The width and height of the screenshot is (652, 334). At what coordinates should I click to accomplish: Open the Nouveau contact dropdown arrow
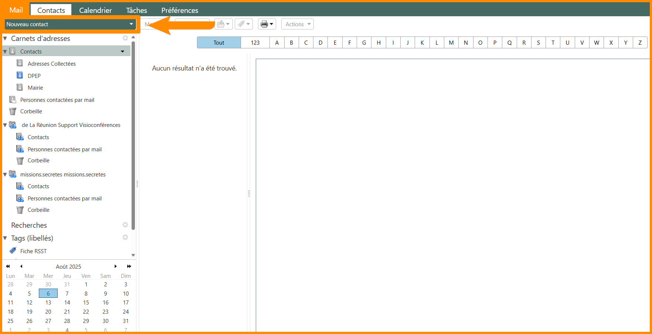(x=131, y=24)
